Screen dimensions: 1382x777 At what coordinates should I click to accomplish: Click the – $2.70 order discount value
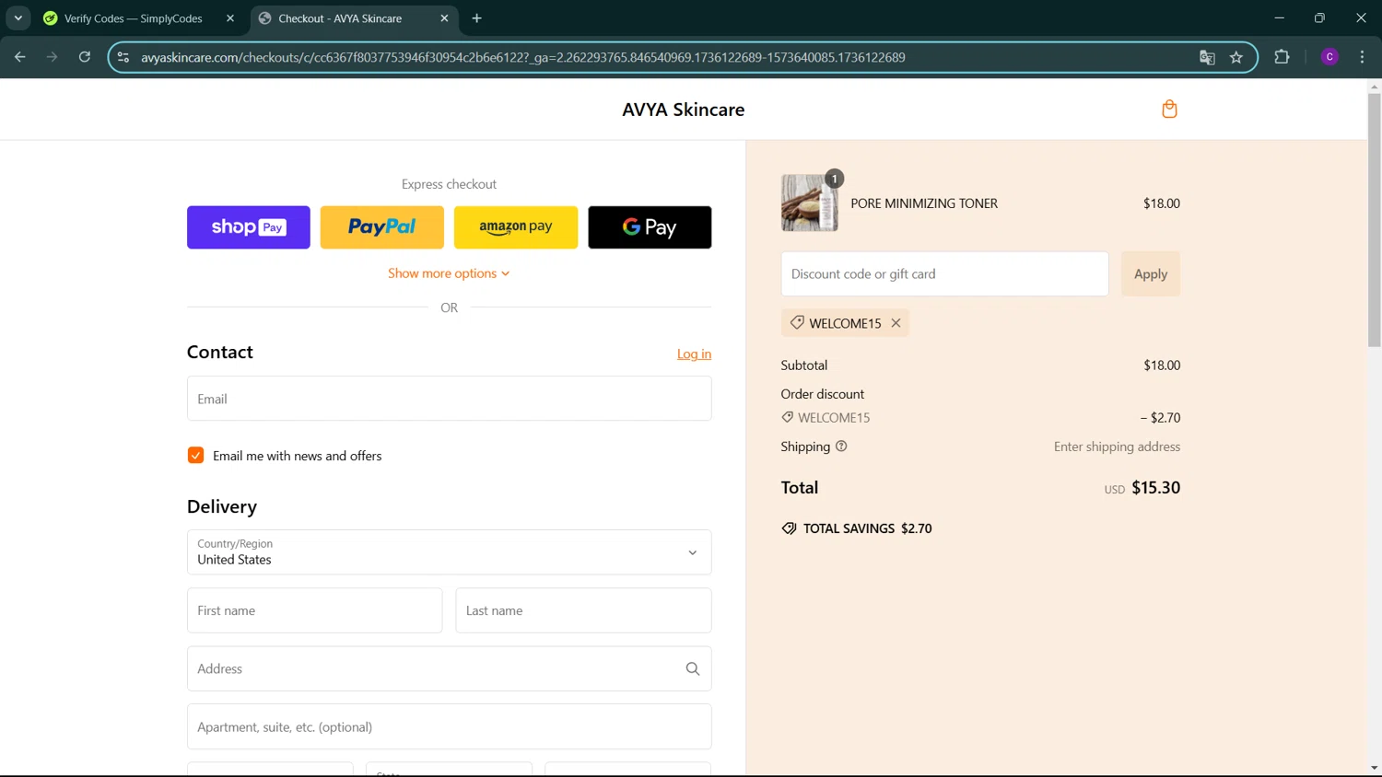point(1160,418)
